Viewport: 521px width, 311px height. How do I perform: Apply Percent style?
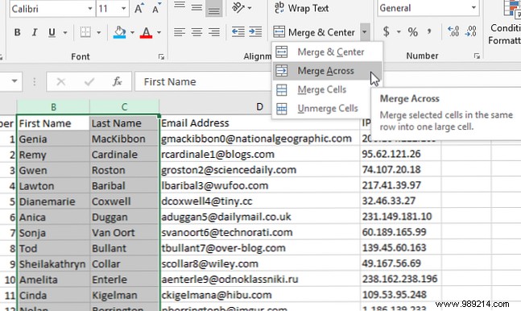(x=412, y=32)
